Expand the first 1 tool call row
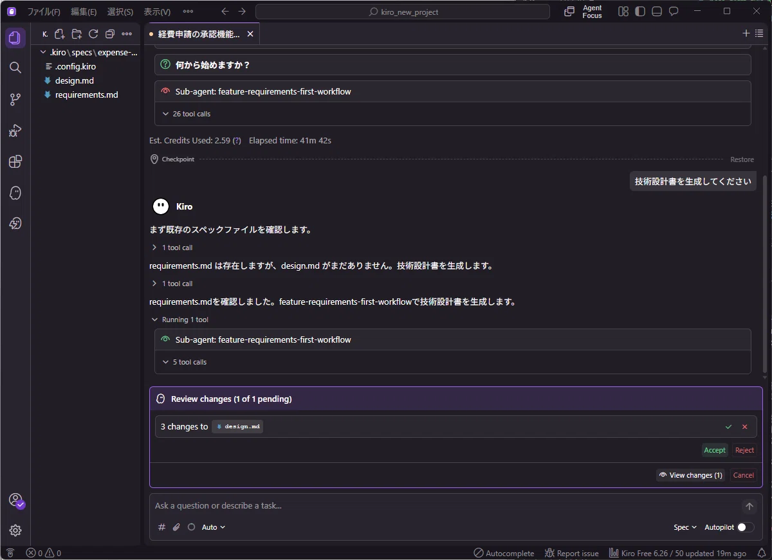The width and height of the screenshot is (772, 560). pyautogui.click(x=172, y=248)
